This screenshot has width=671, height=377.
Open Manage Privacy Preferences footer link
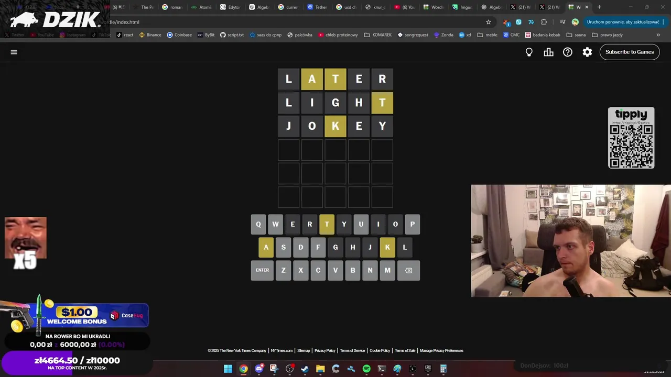pos(441,350)
